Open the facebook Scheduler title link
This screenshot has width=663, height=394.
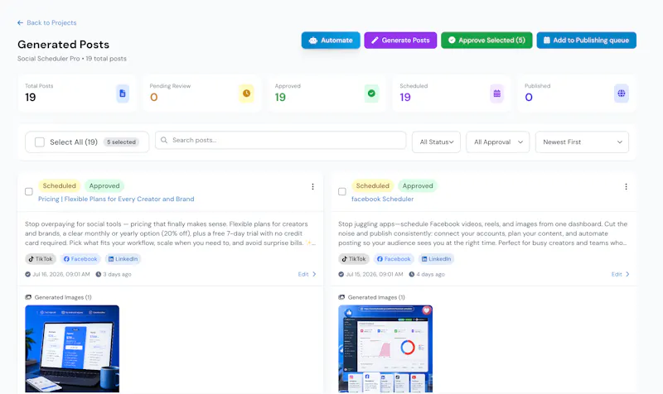pos(382,199)
